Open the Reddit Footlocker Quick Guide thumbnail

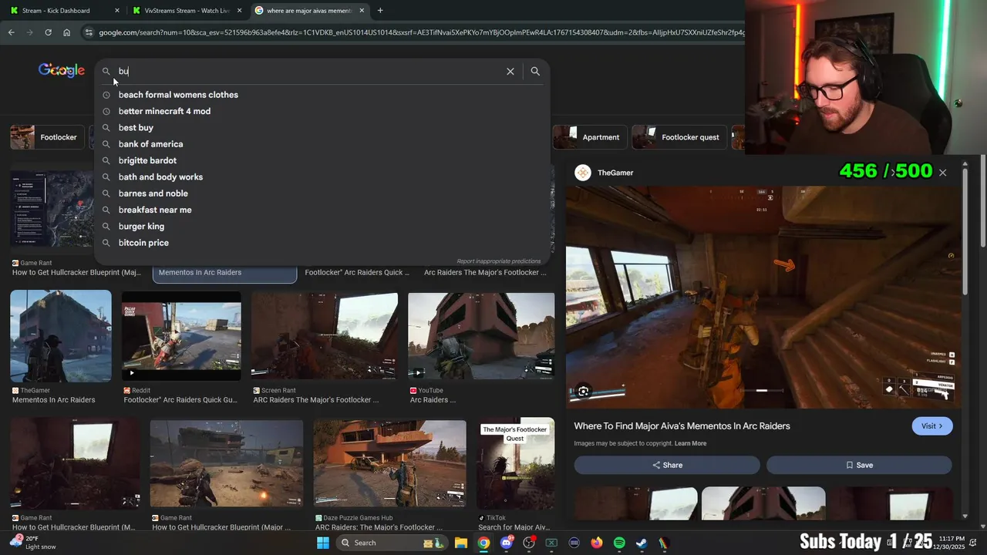click(181, 336)
